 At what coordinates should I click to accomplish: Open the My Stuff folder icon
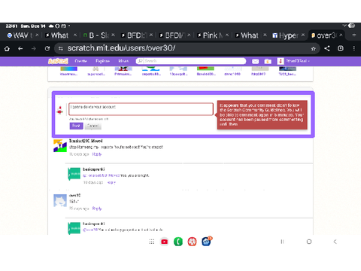click(268, 61)
